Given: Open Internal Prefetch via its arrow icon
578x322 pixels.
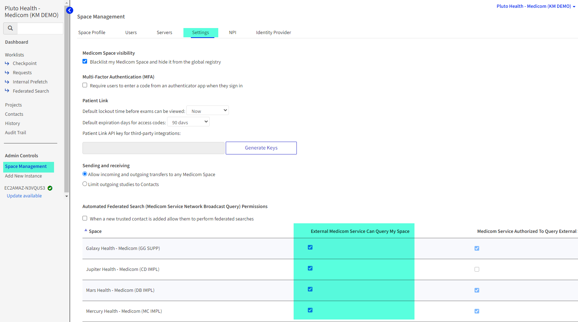Looking at the screenshot, I should point(7,81).
